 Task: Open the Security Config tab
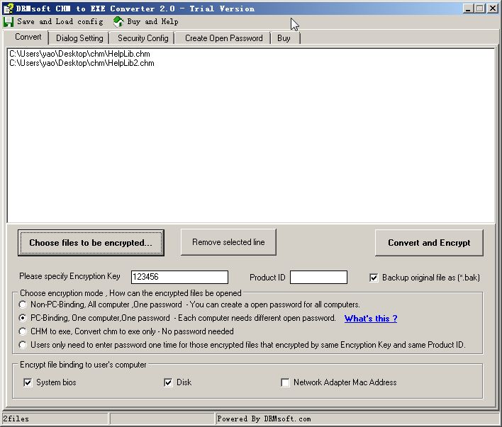[x=143, y=38]
